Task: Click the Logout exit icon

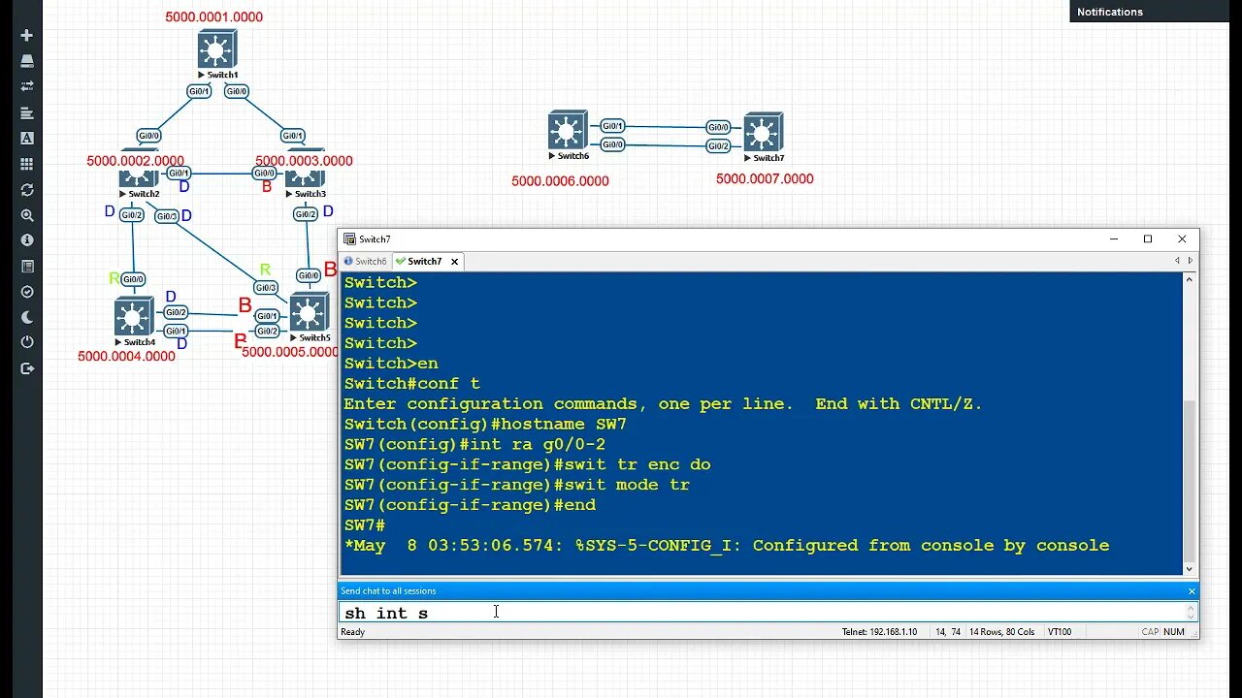Action: click(27, 368)
